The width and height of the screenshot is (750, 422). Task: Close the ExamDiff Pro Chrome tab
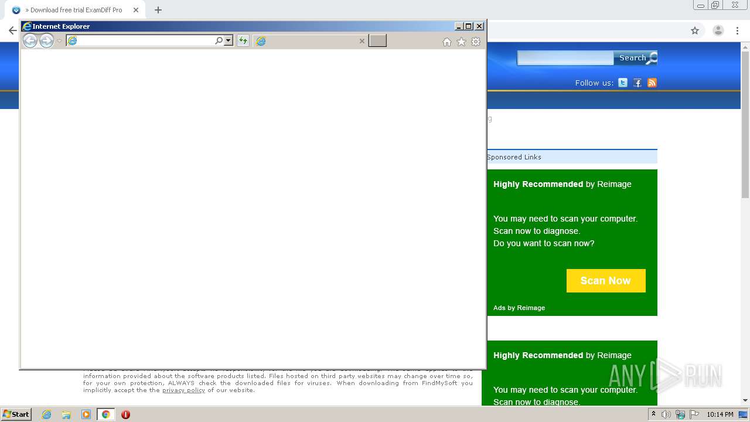(136, 10)
